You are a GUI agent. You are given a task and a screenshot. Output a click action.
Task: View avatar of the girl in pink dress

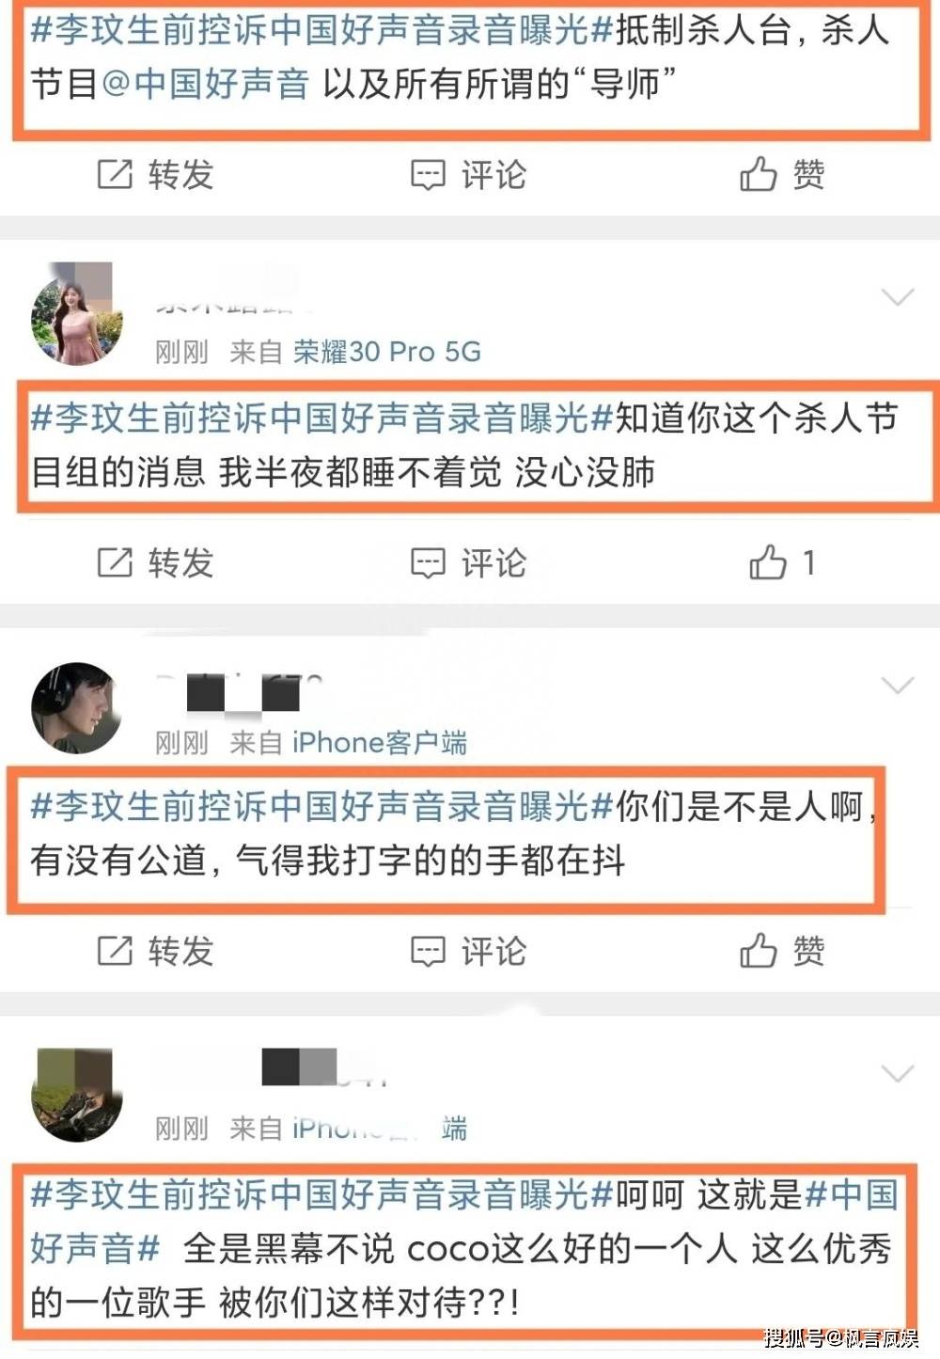pos(76,313)
